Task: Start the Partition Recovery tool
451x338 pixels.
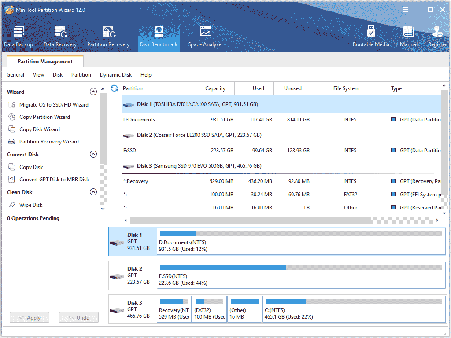Action: tap(107, 35)
